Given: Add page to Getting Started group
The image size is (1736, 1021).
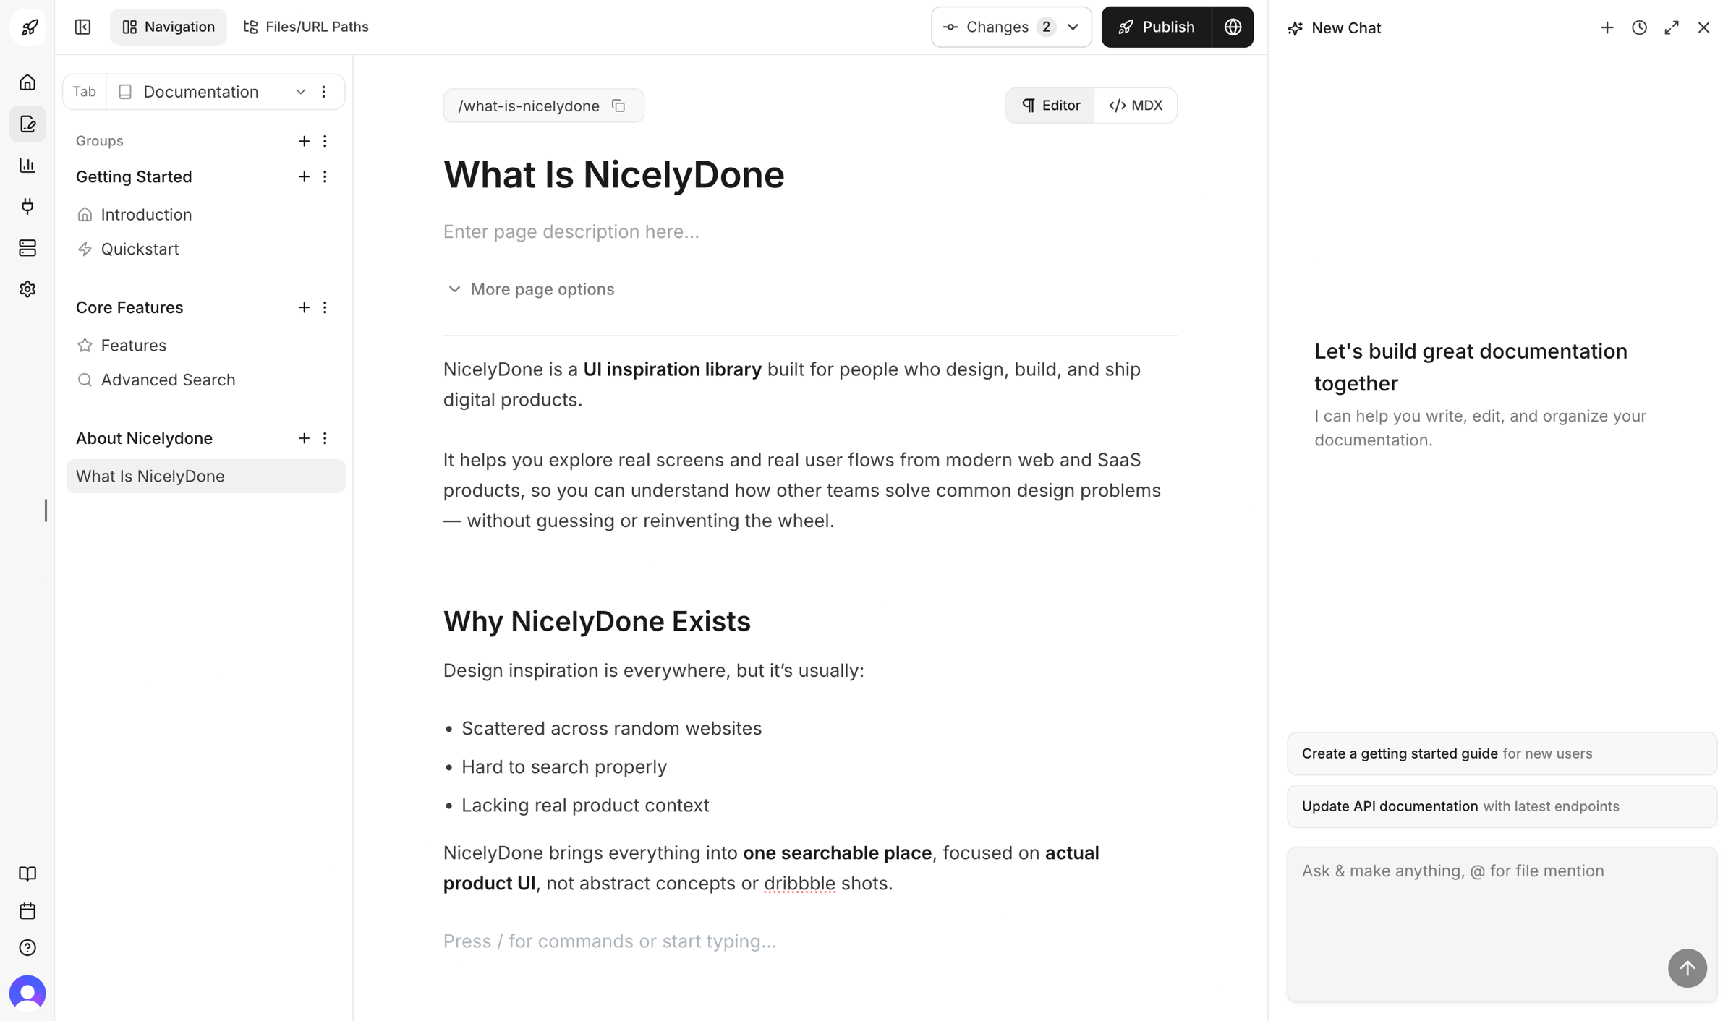Looking at the screenshot, I should pyautogui.click(x=304, y=176).
